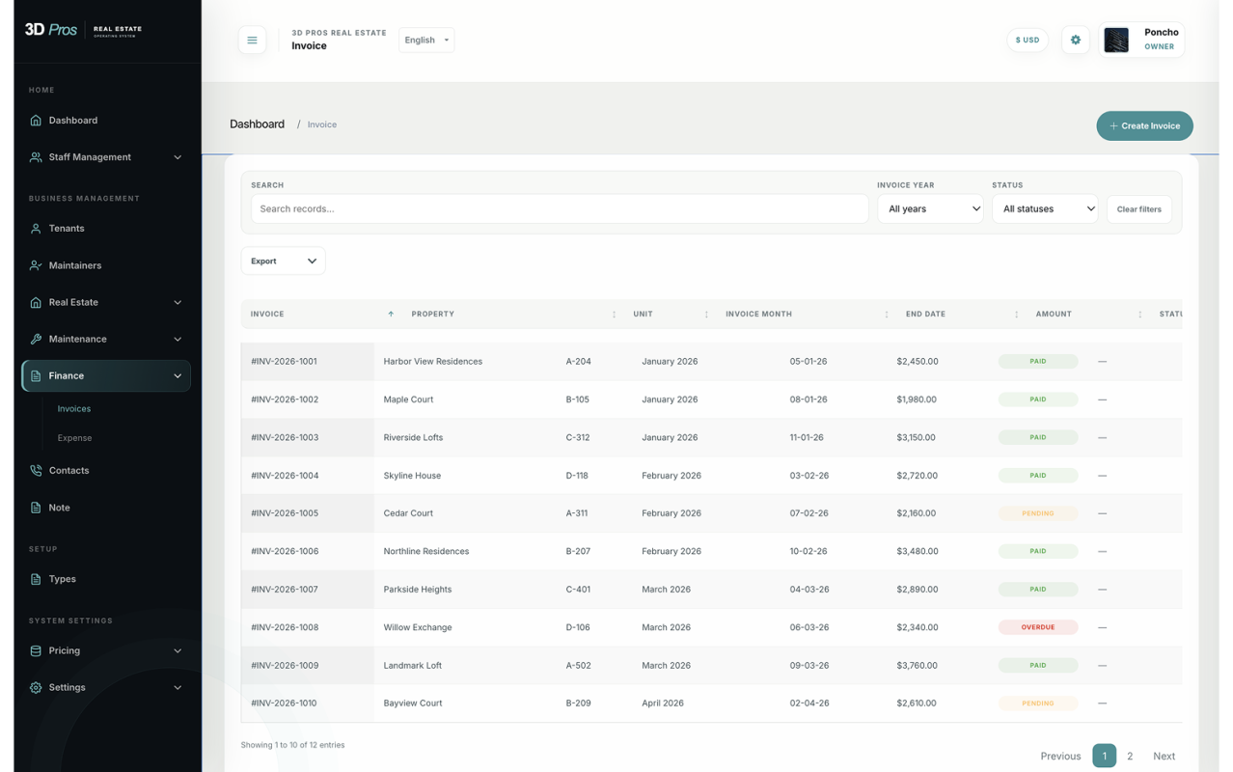Click the PENDING status badge for Cedar Court
The width and height of the screenshot is (1233, 772).
(x=1038, y=513)
